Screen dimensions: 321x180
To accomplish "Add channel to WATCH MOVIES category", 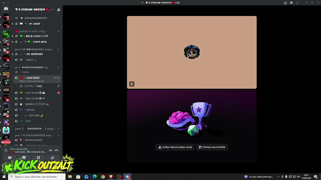I will 58,135.
